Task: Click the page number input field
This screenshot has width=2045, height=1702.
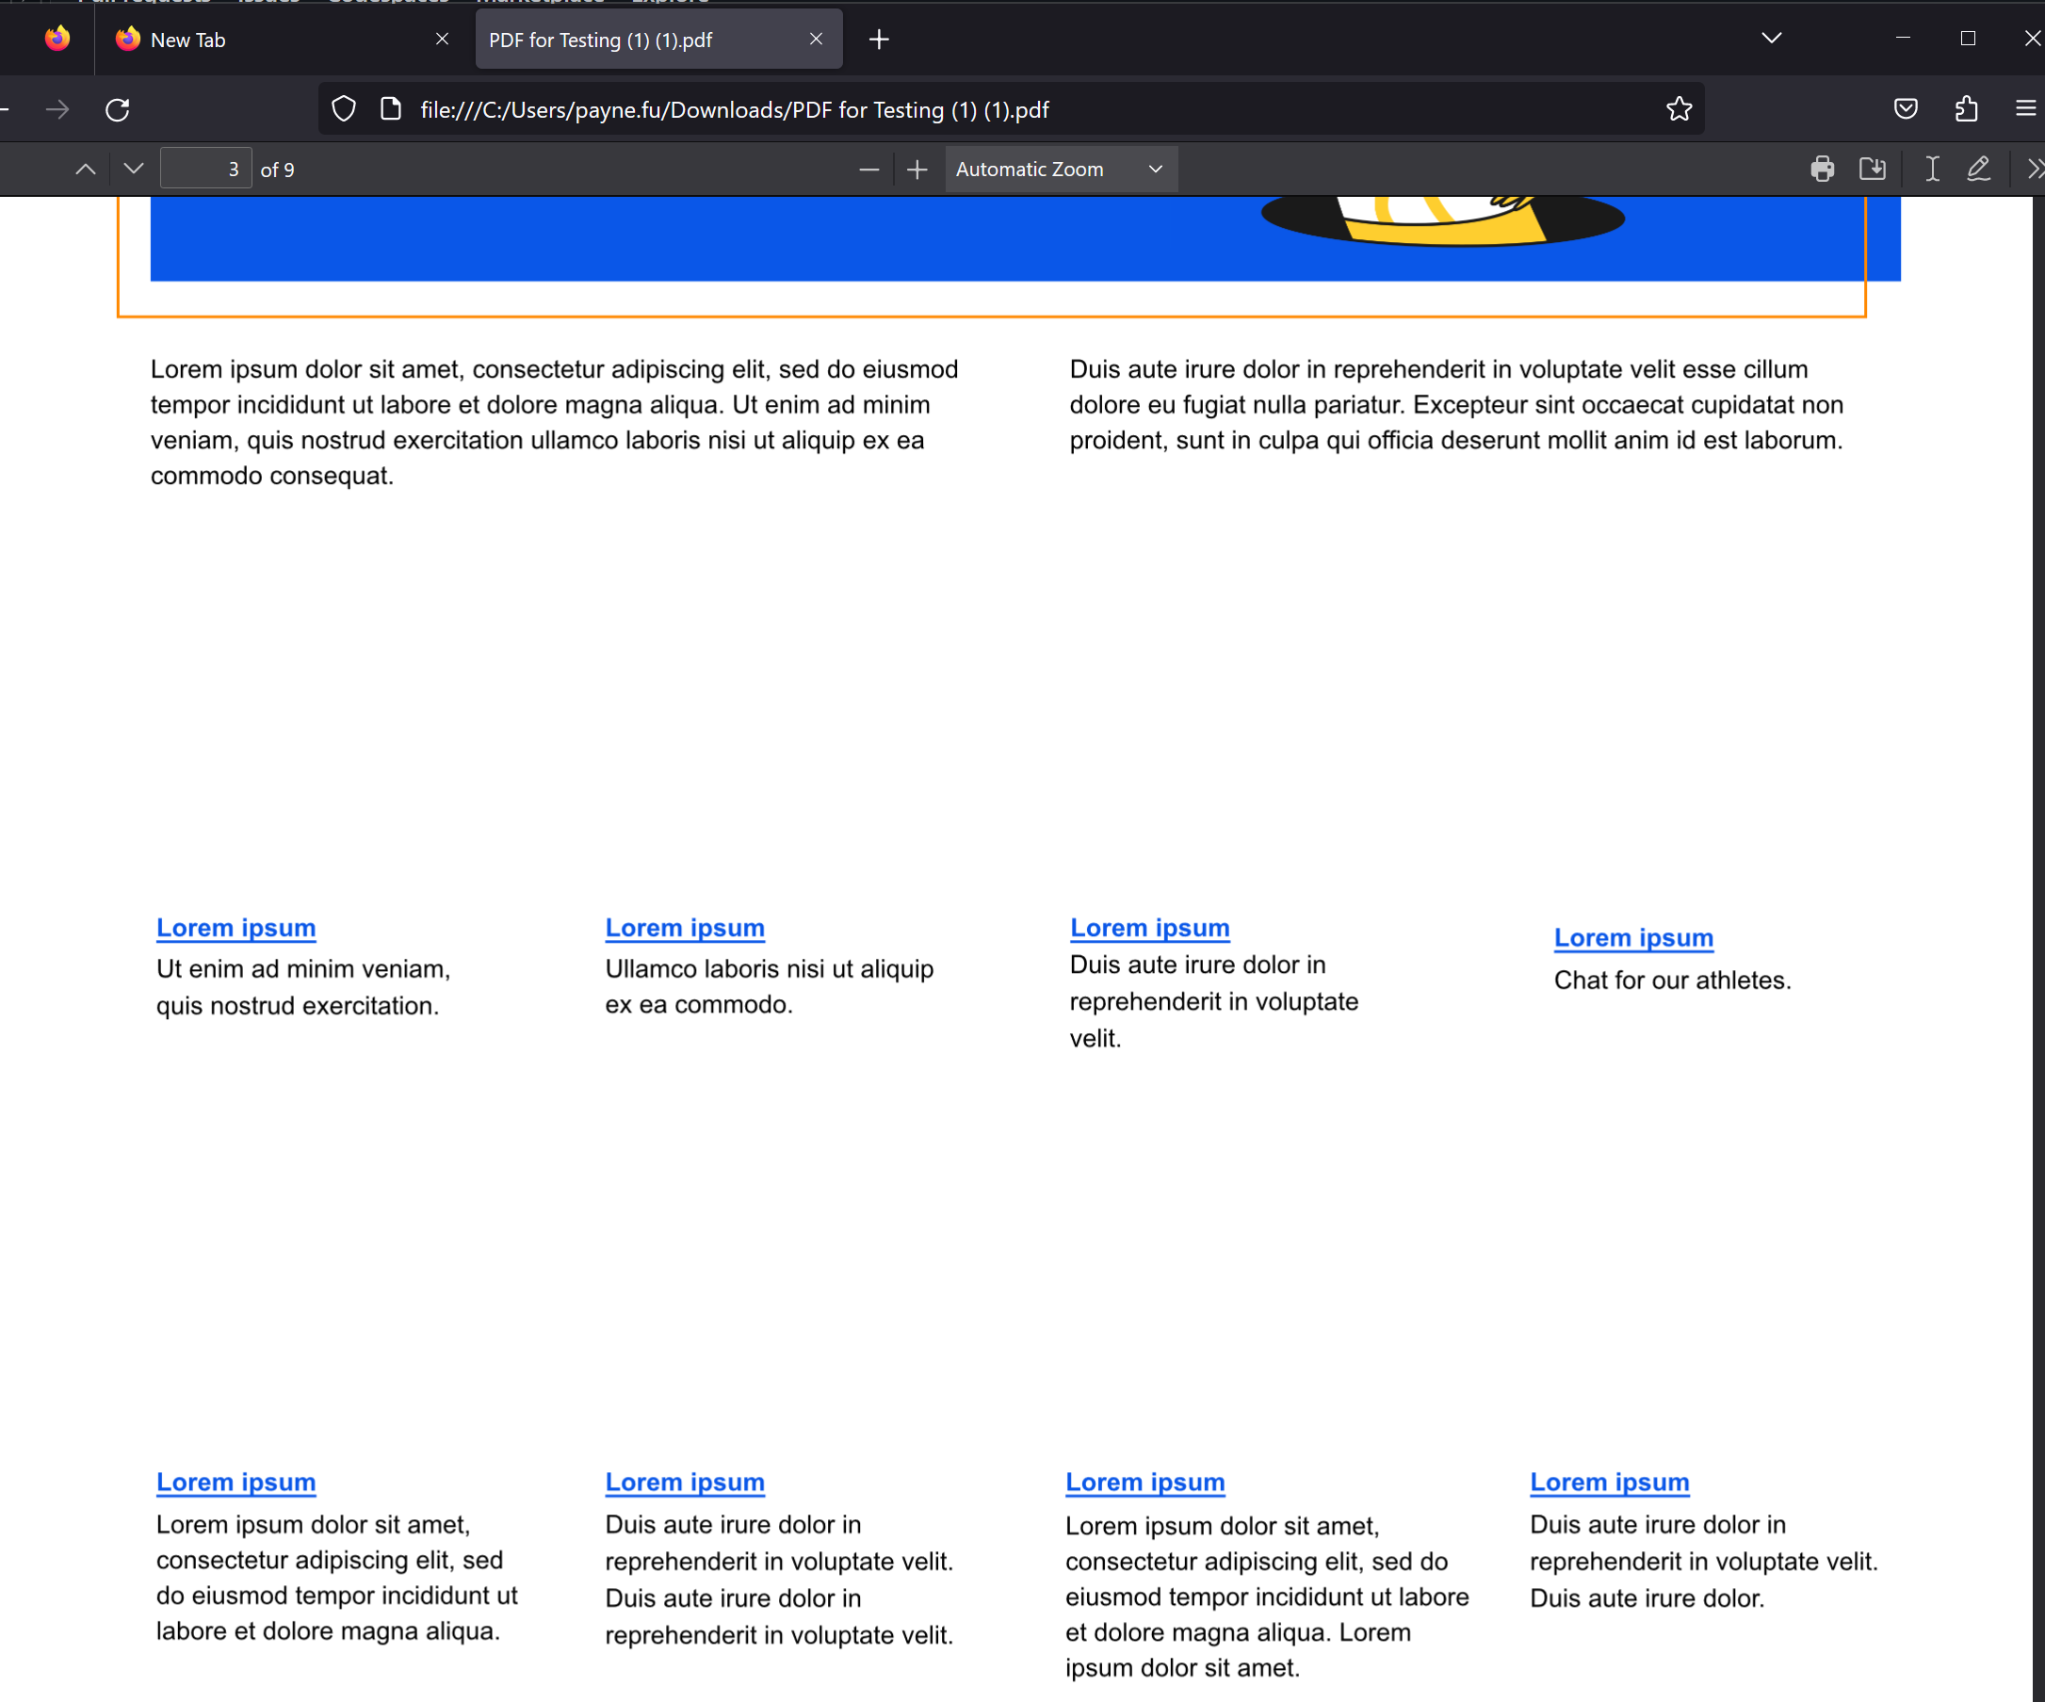Action: point(206,169)
